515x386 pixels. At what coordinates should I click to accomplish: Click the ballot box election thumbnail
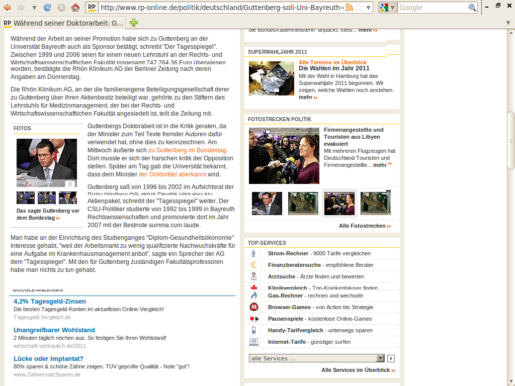[x=271, y=78]
